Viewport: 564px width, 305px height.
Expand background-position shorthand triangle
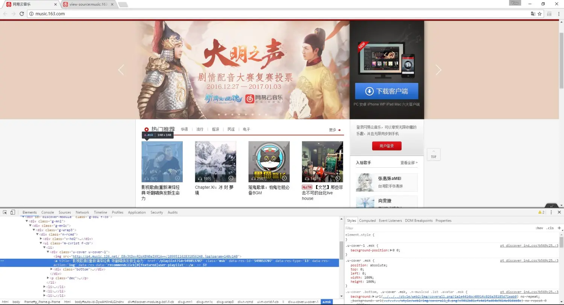pyautogui.click(x=391, y=250)
